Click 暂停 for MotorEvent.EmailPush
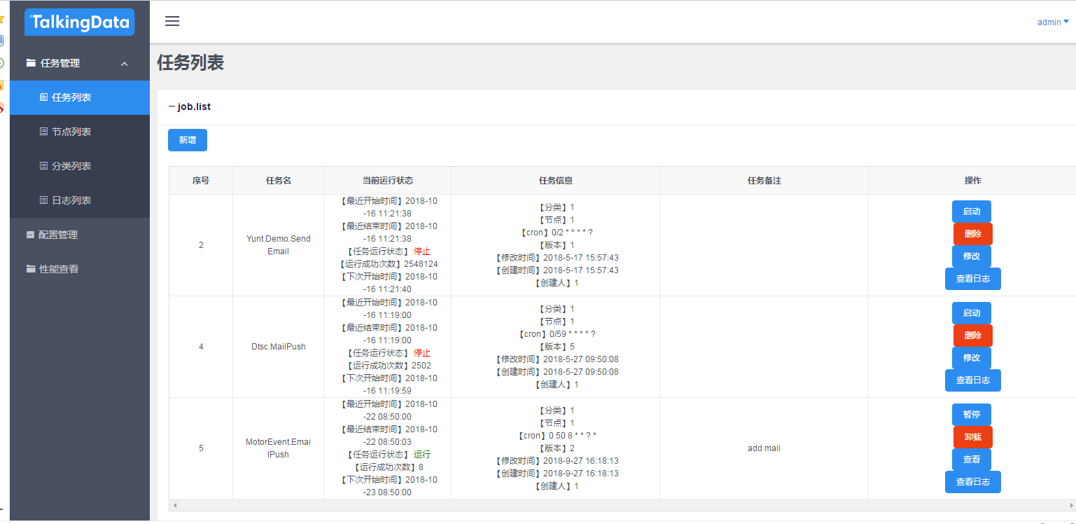This screenshot has height=524, width=1076. (x=972, y=415)
